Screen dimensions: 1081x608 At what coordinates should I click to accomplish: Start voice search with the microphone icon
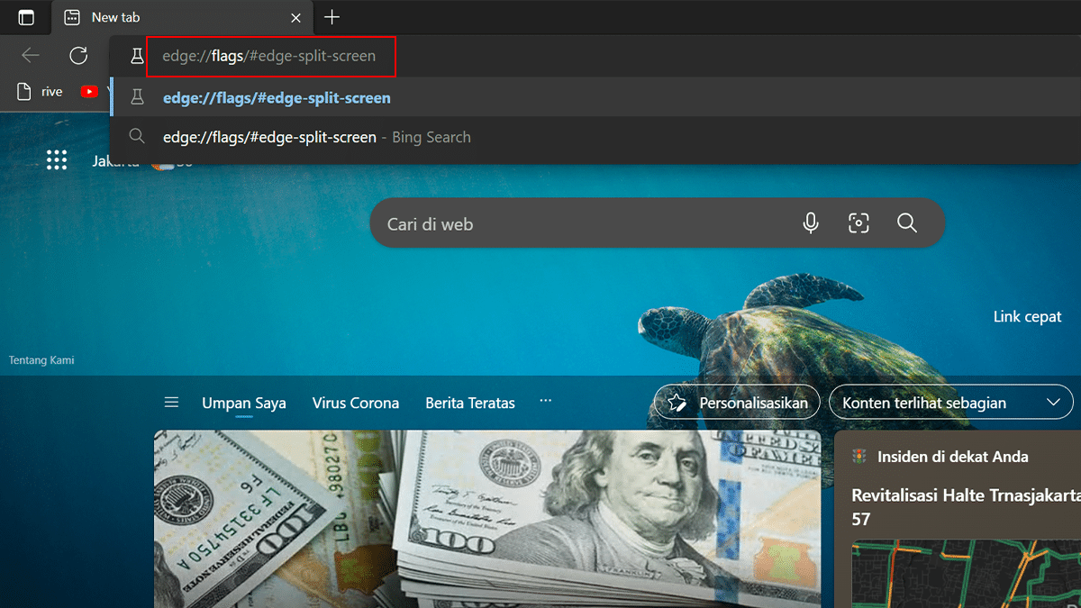pos(811,223)
